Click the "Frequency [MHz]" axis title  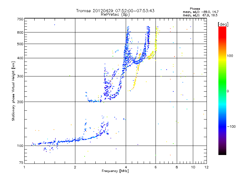point(115,171)
